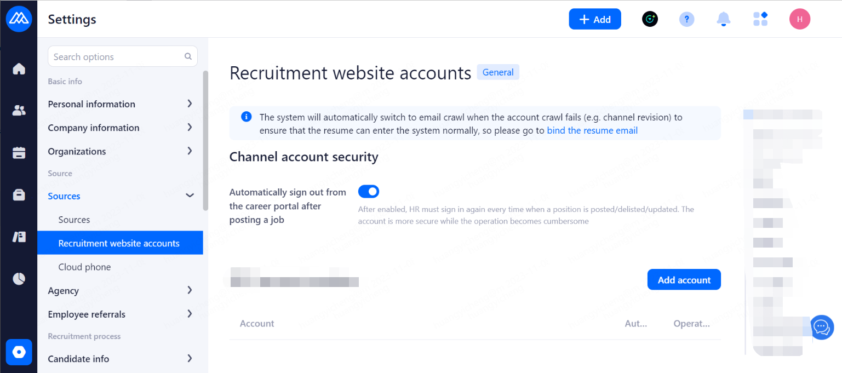Screen dimensions: 842x373
Task: Click the user avatar H
Action: (799, 19)
